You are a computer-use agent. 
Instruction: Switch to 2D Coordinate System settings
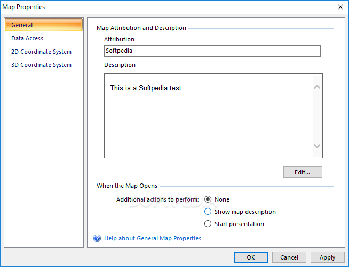(x=42, y=52)
